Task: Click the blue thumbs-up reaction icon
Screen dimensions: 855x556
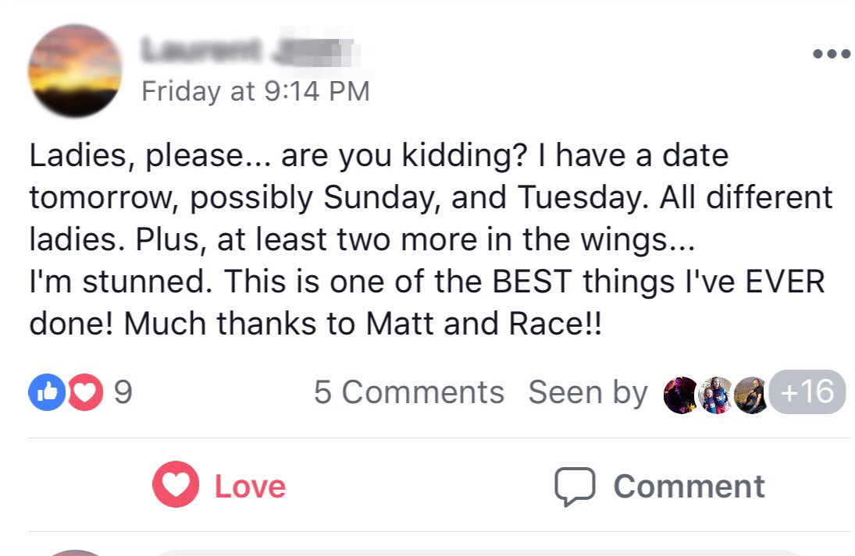Action: point(45,392)
